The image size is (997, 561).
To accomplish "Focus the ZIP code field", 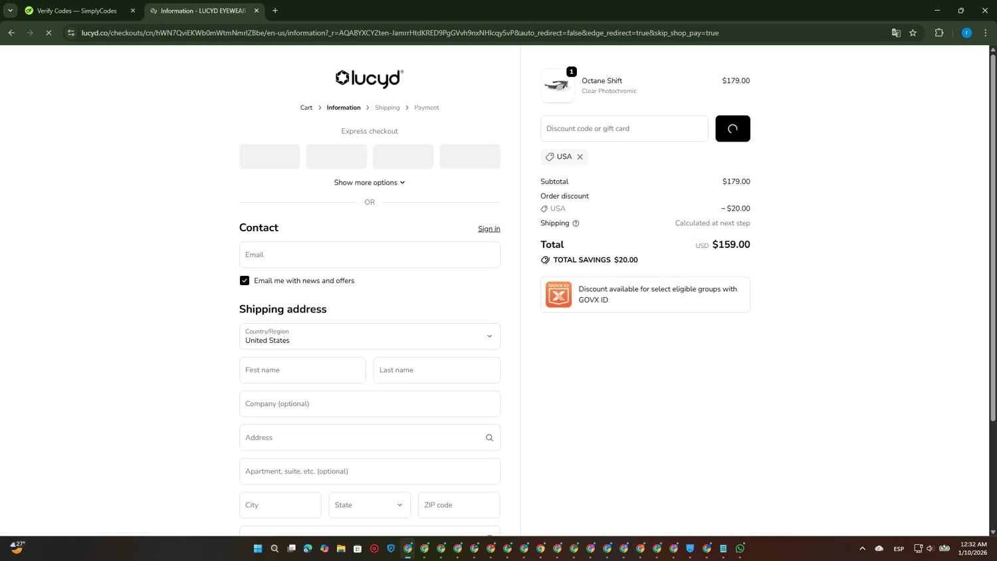I will (459, 505).
